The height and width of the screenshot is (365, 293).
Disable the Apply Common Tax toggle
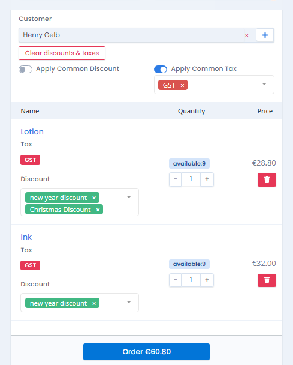tap(161, 70)
